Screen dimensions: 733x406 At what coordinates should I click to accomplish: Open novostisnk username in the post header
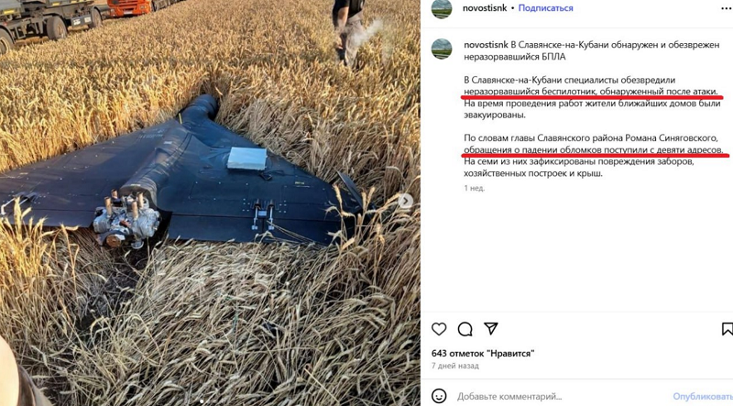(485, 8)
